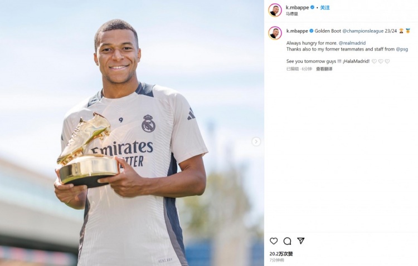Click 查看翻译 to see translation
The width and height of the screenshot is (418, 266).
324,68
